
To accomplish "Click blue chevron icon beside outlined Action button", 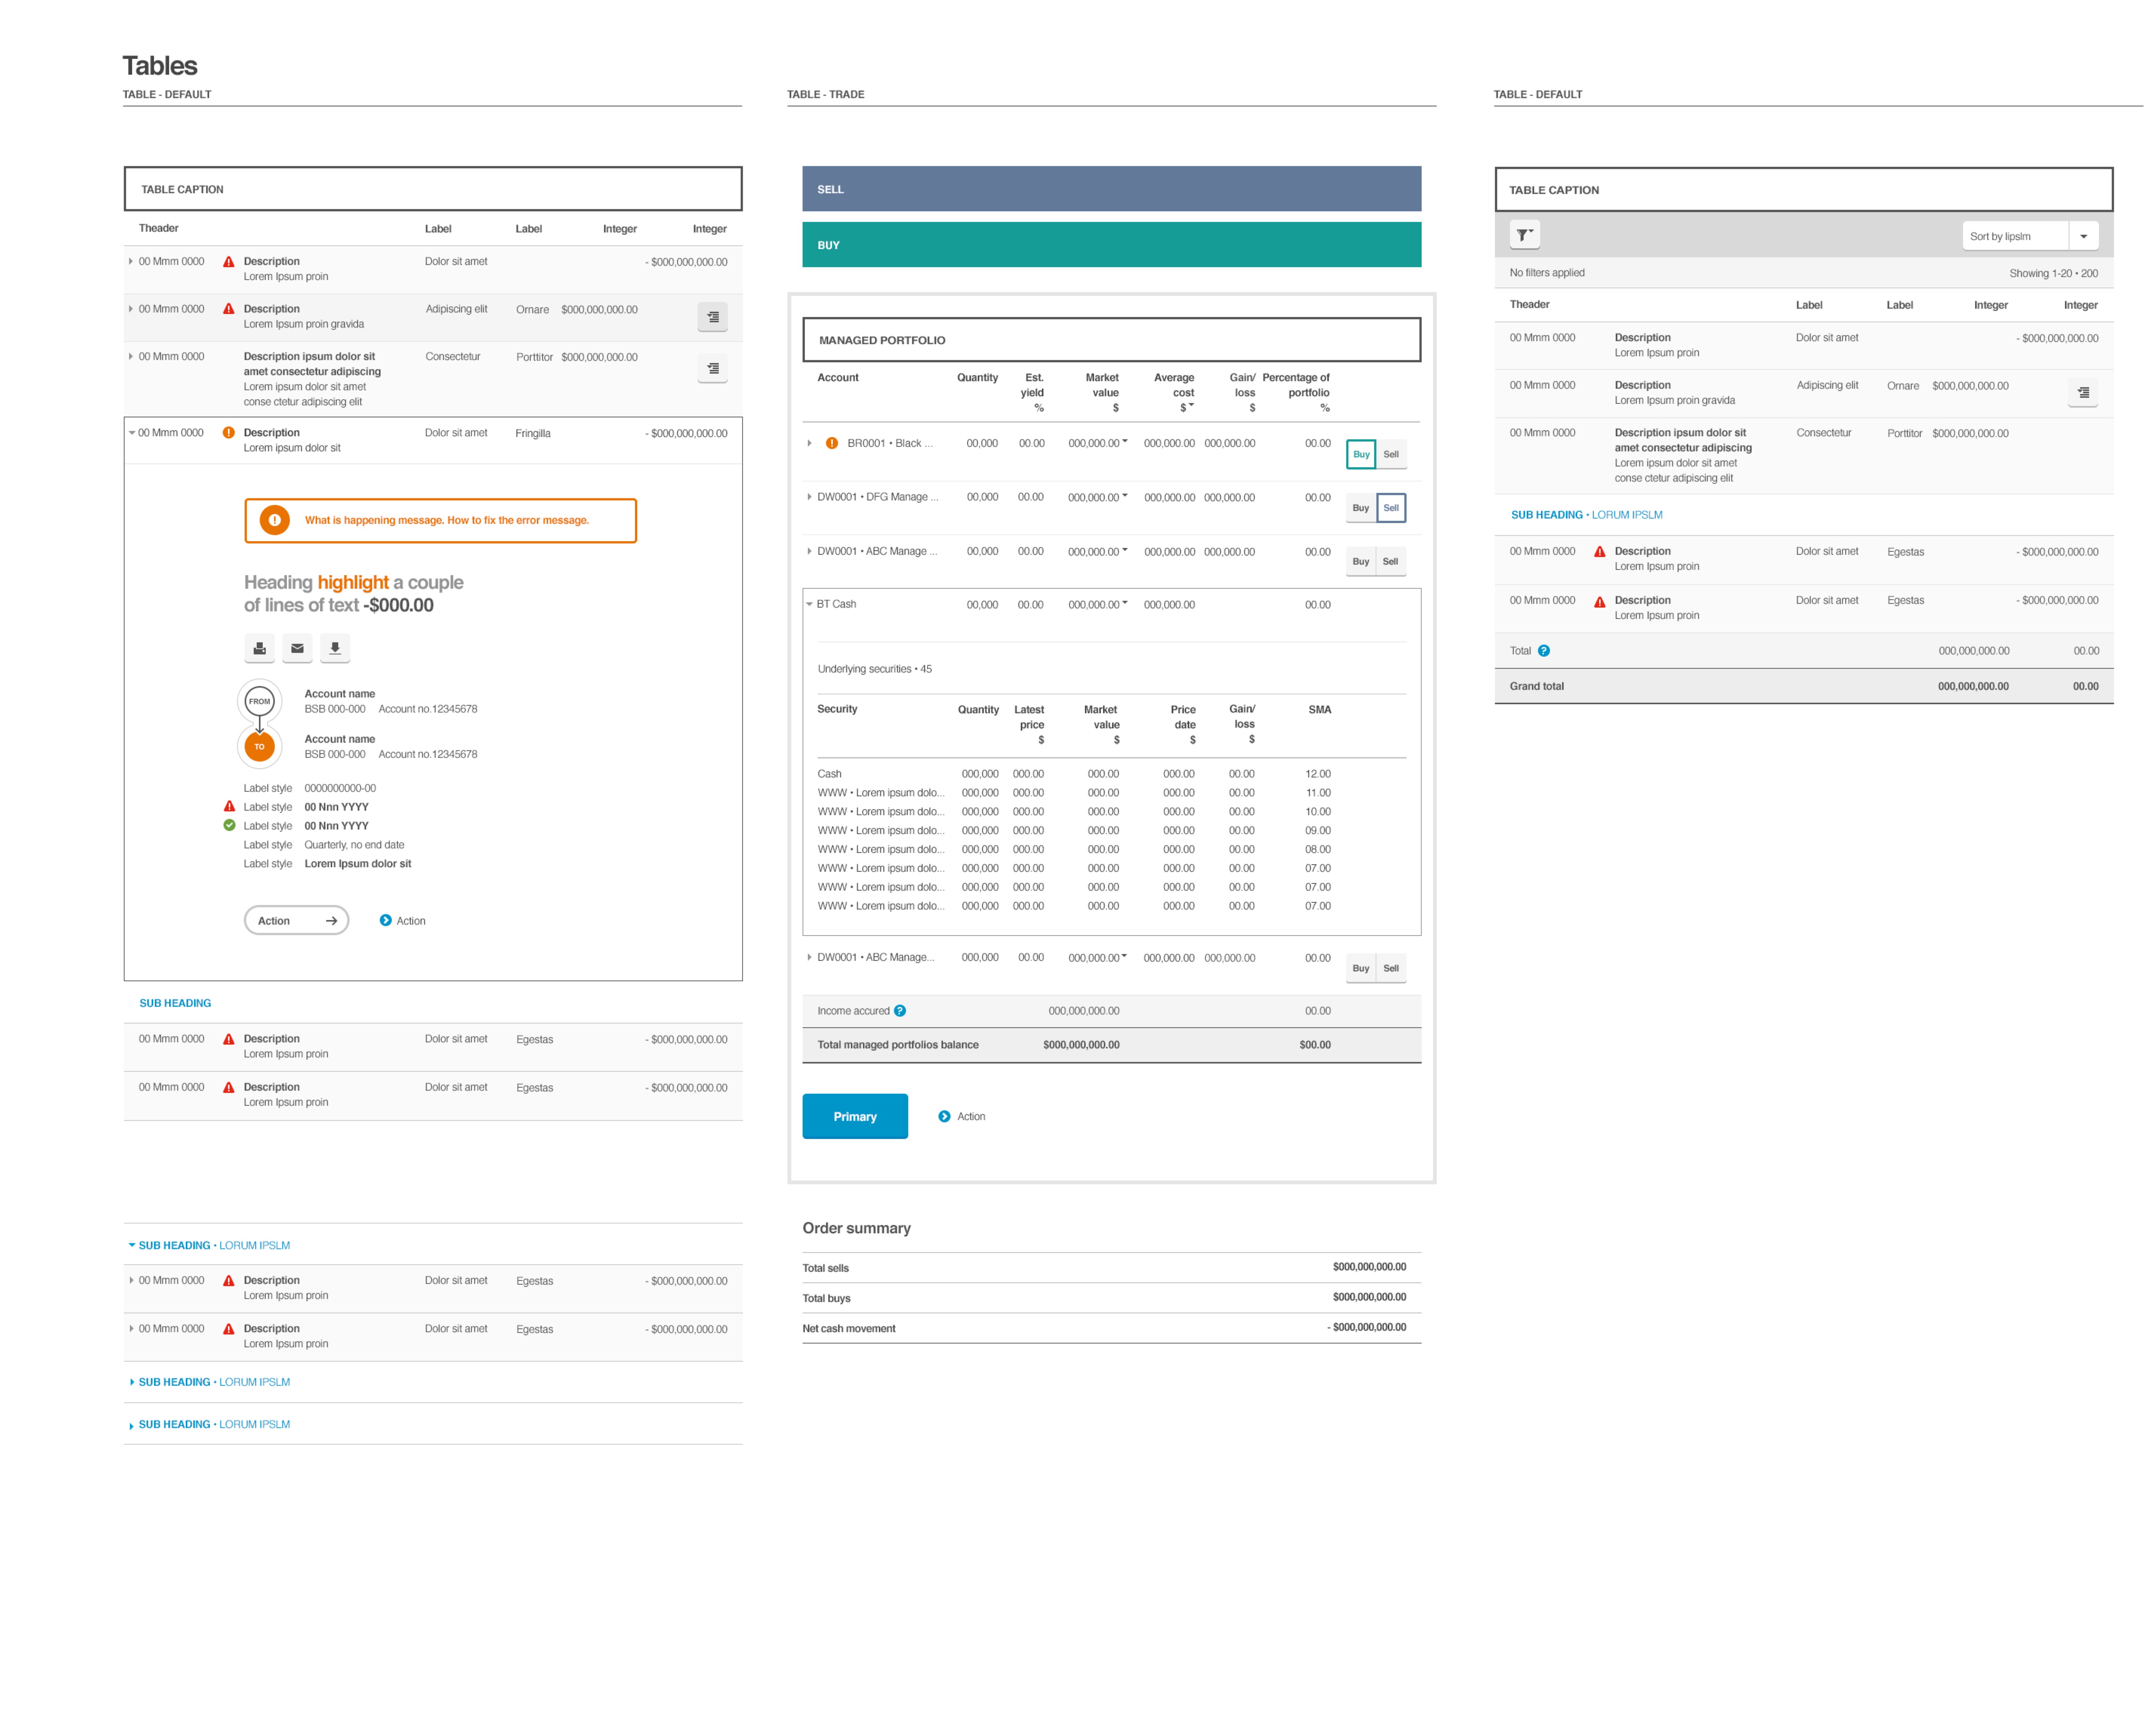I will coord(385,920).
